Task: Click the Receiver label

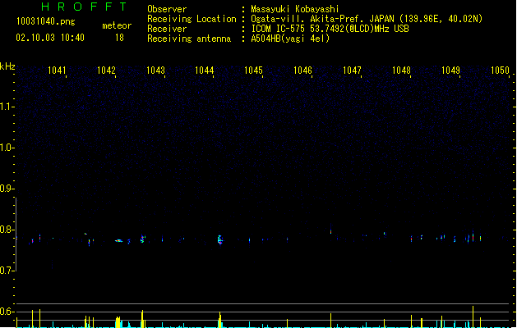Action: pyautogui.click(x=167, y=29)
